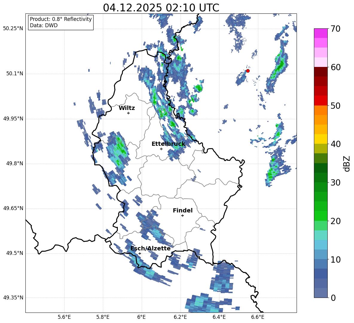
Task: Click the Findel station cross marker
Action: [182, 216]
